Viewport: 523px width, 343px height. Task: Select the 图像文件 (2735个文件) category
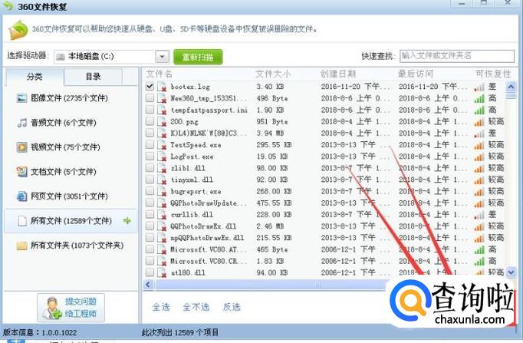click(x=69, y=98)
